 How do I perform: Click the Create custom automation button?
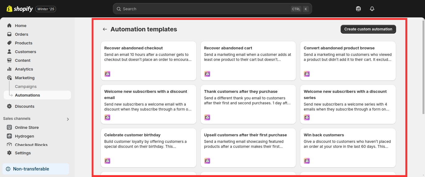click(x=368, y=29)
